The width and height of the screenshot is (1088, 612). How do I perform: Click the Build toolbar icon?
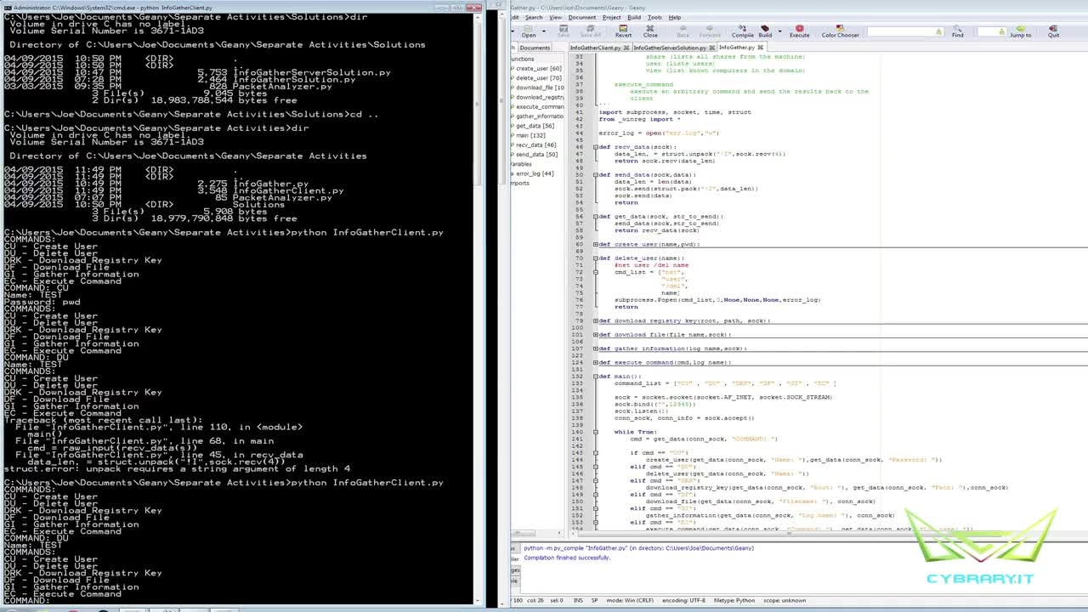[765, 31]
